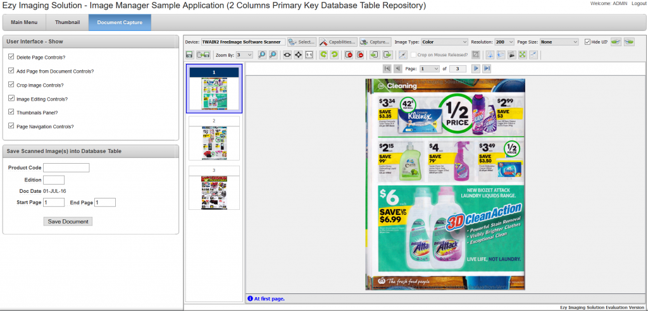Screen dimensions: 648x311
Task: Click the second scanner icon after Hide UI
Action: pyautogui.click(x=629, y=42)
